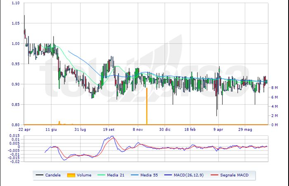Click the 0,015 MACD axis label
The width and height of the screenshot is (289, 186).
(14, 136)
